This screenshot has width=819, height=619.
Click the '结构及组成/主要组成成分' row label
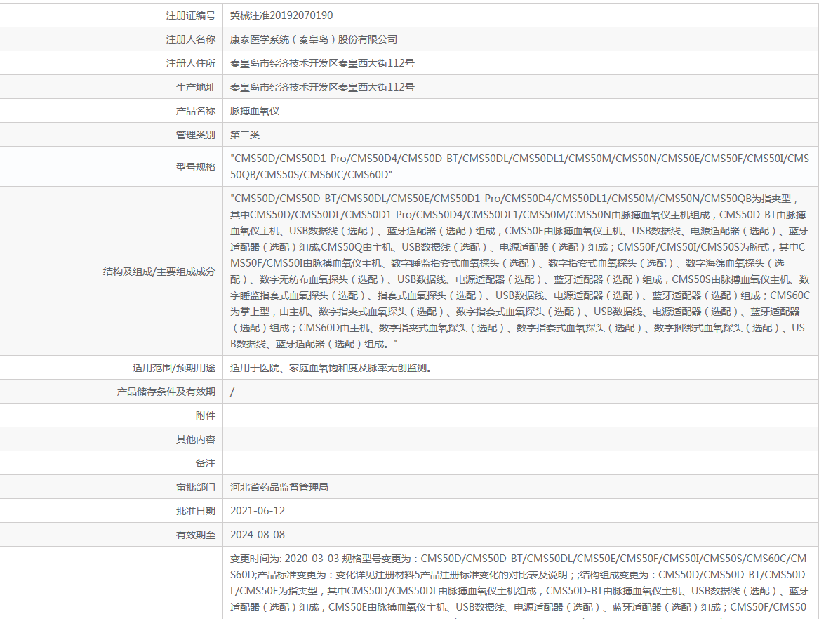(159, 272)
